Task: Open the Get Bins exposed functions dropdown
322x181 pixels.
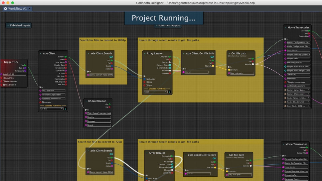Action: click(x=52, y=109)
